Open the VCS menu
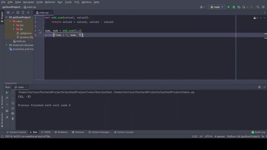 pyautogui.click(x=77, y=2)
